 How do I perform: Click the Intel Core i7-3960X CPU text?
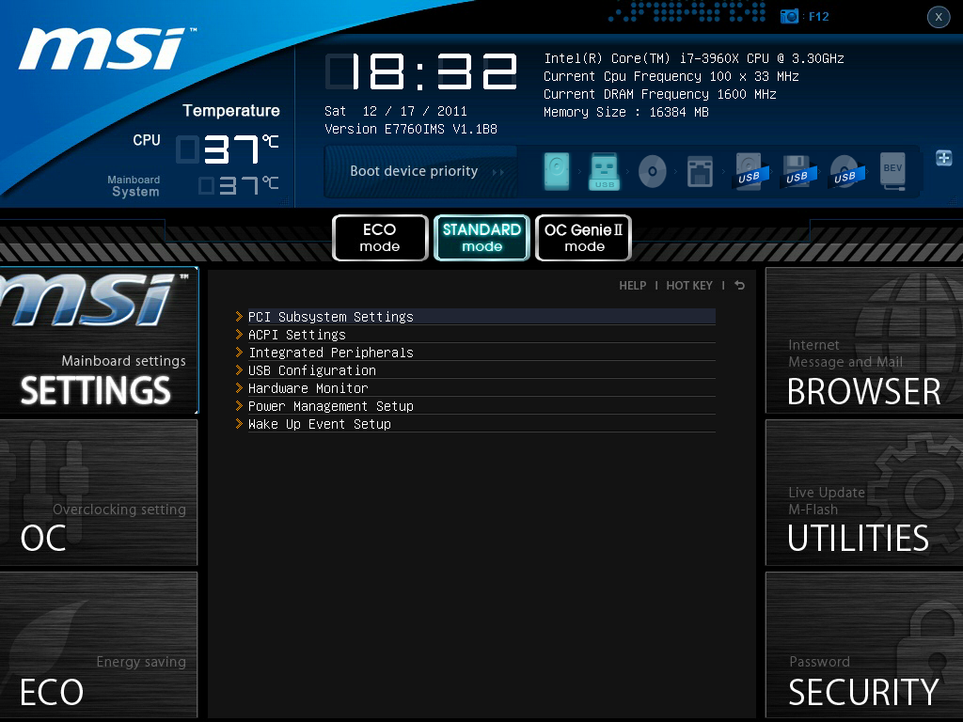694,58
